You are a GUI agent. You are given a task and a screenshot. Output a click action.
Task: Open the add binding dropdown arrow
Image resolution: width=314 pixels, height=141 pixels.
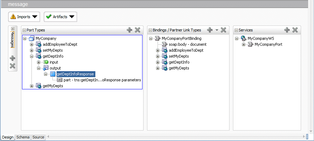click(x=217, y=30)
